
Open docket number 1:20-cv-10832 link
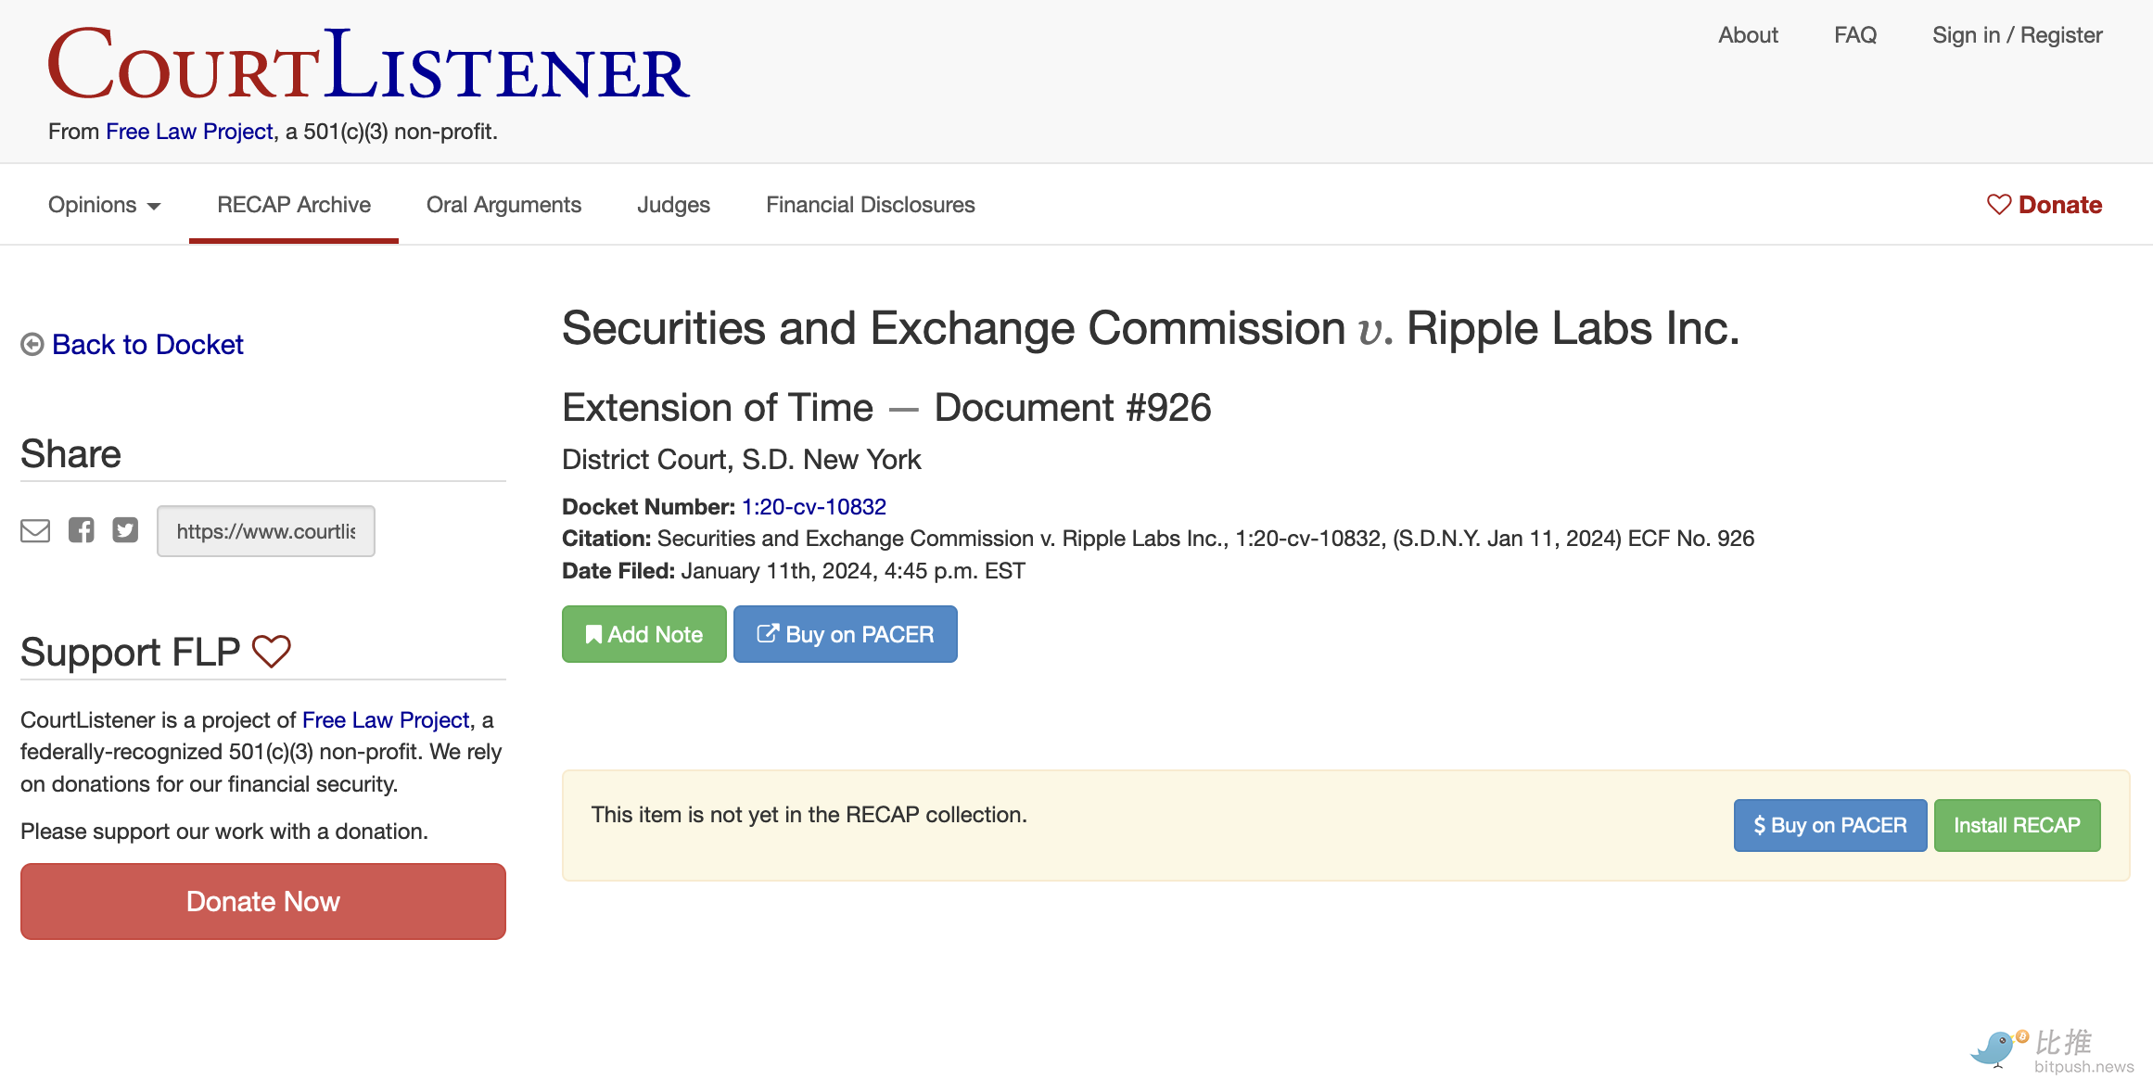pyautogui.click(x=814, y=507)
